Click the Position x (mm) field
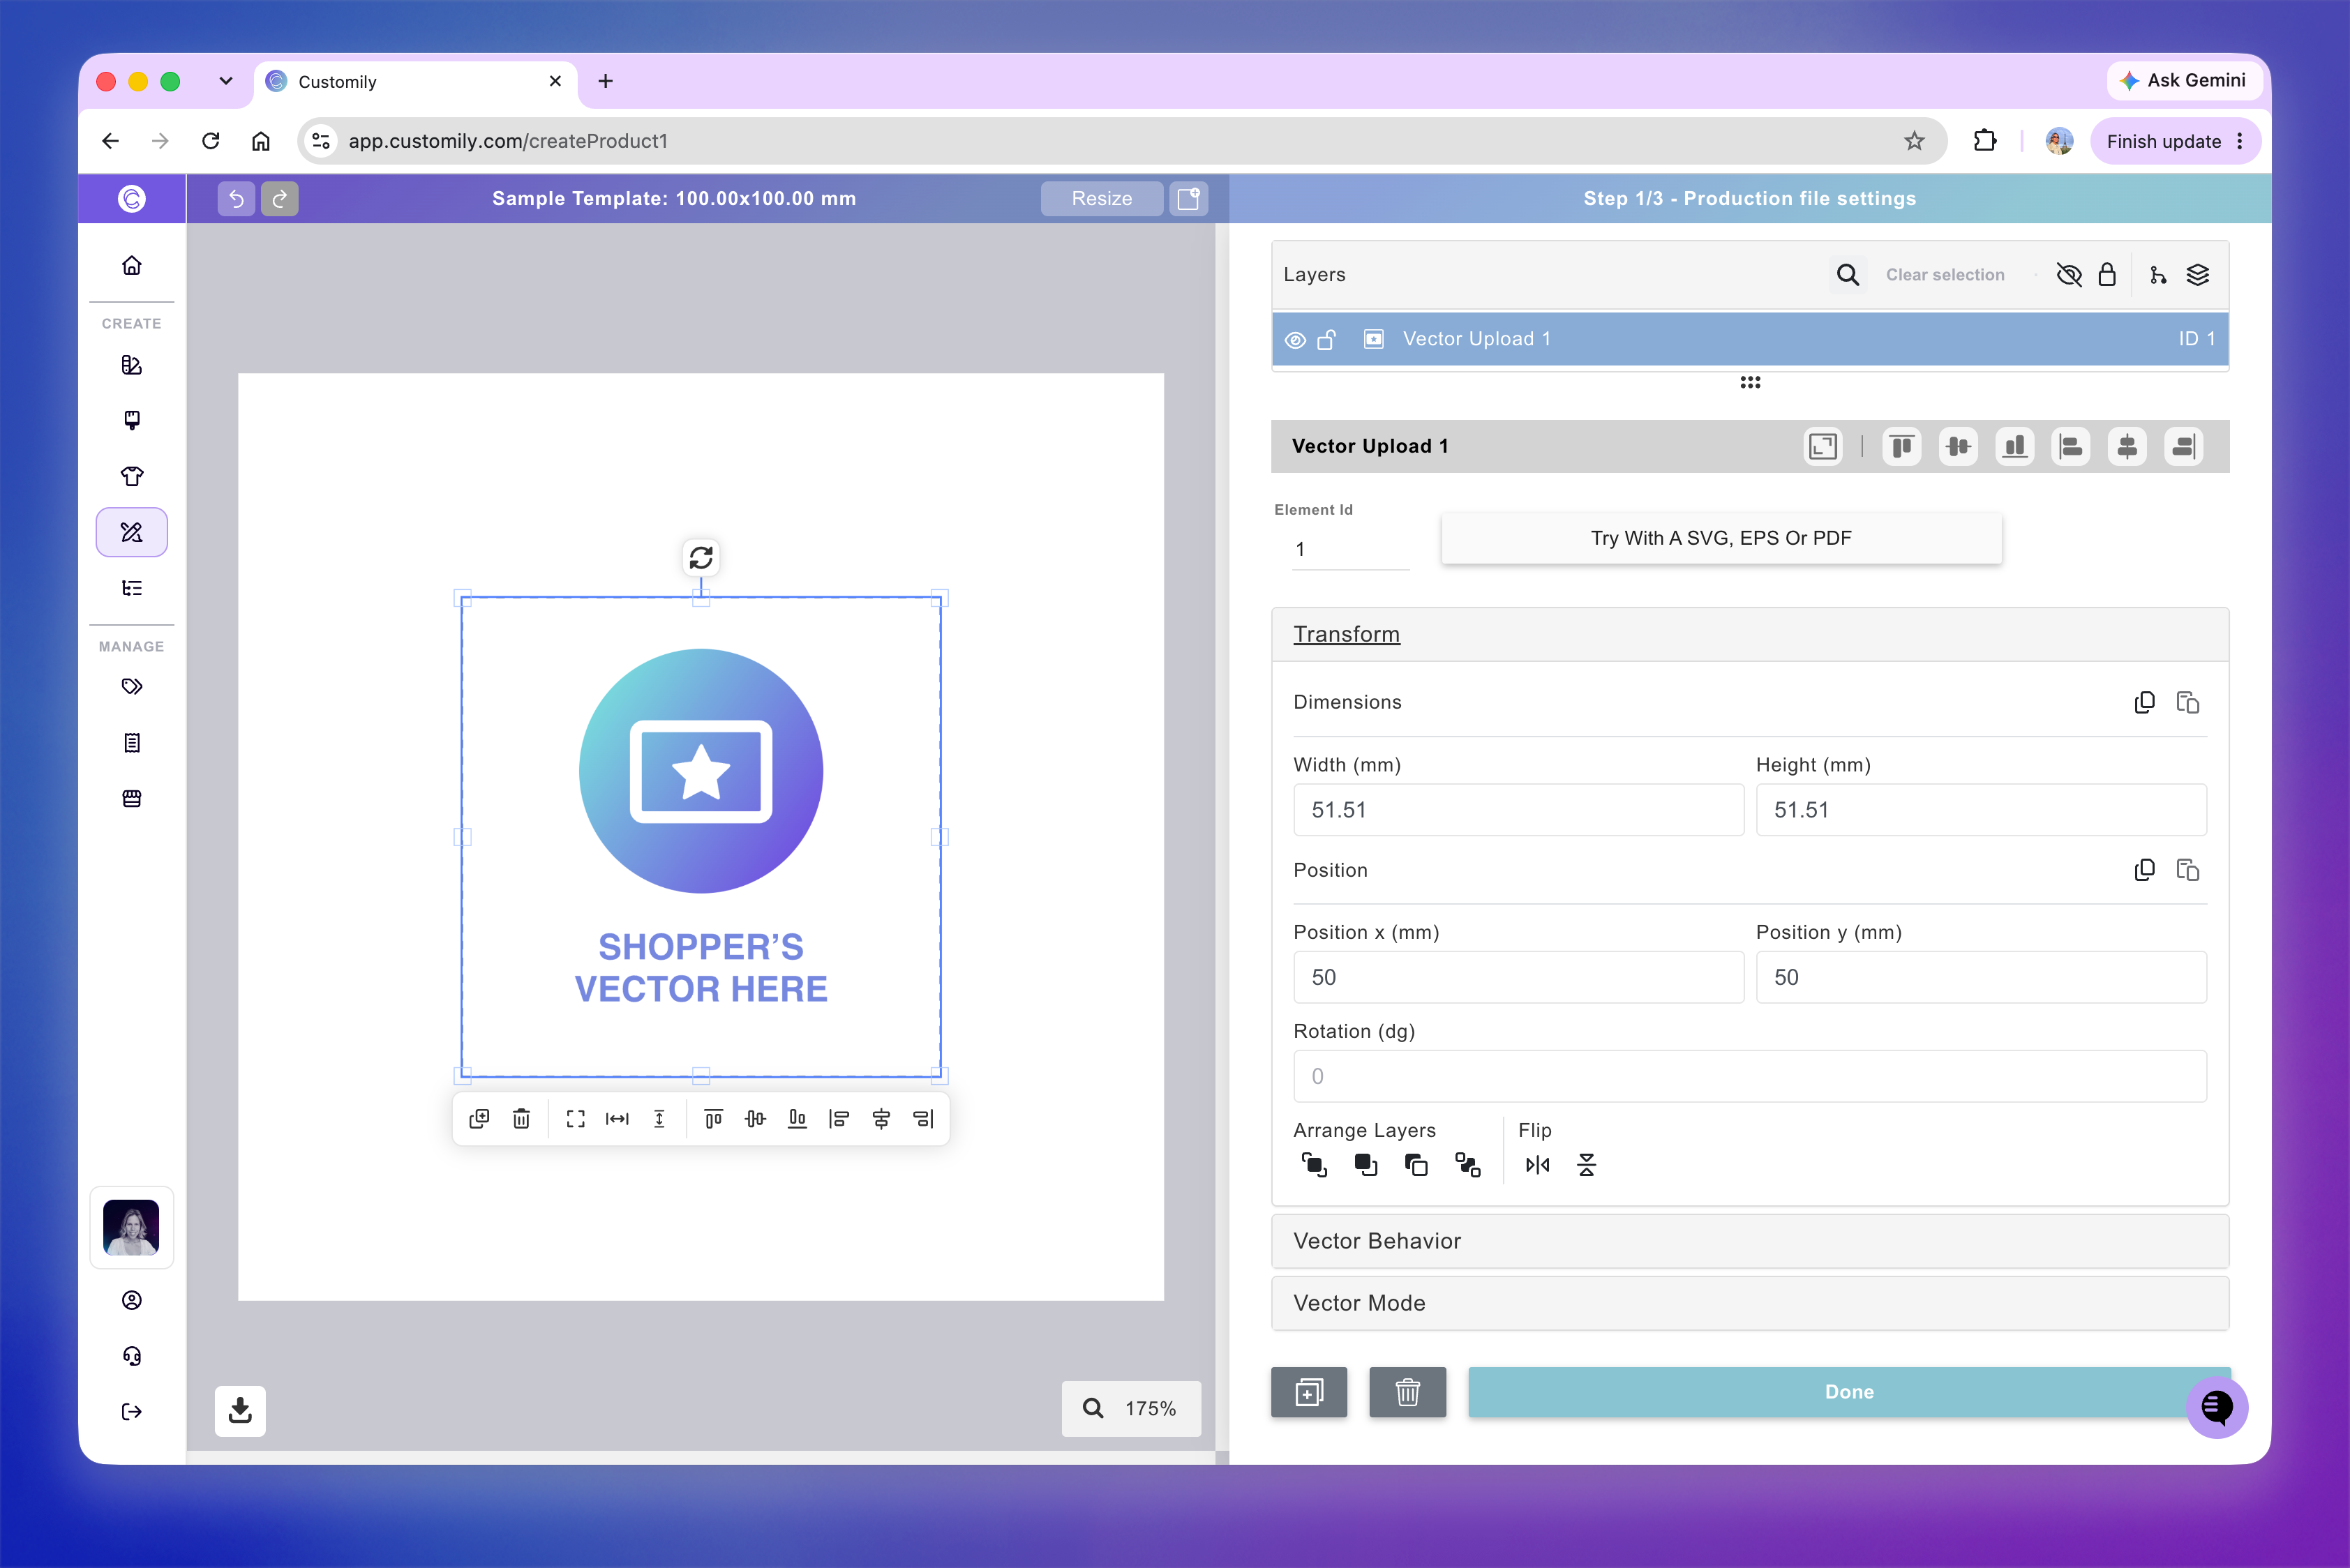 1518,977
